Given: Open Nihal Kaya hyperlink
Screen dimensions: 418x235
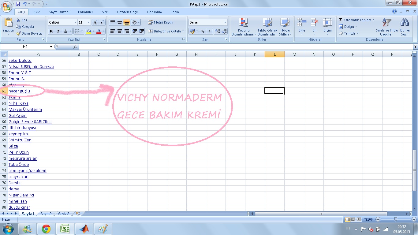Looking at the screenshot, I should pyautogui.click(x=18, y=103).
